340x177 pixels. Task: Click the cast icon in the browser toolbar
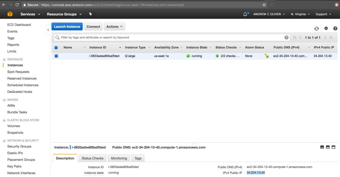272,5
